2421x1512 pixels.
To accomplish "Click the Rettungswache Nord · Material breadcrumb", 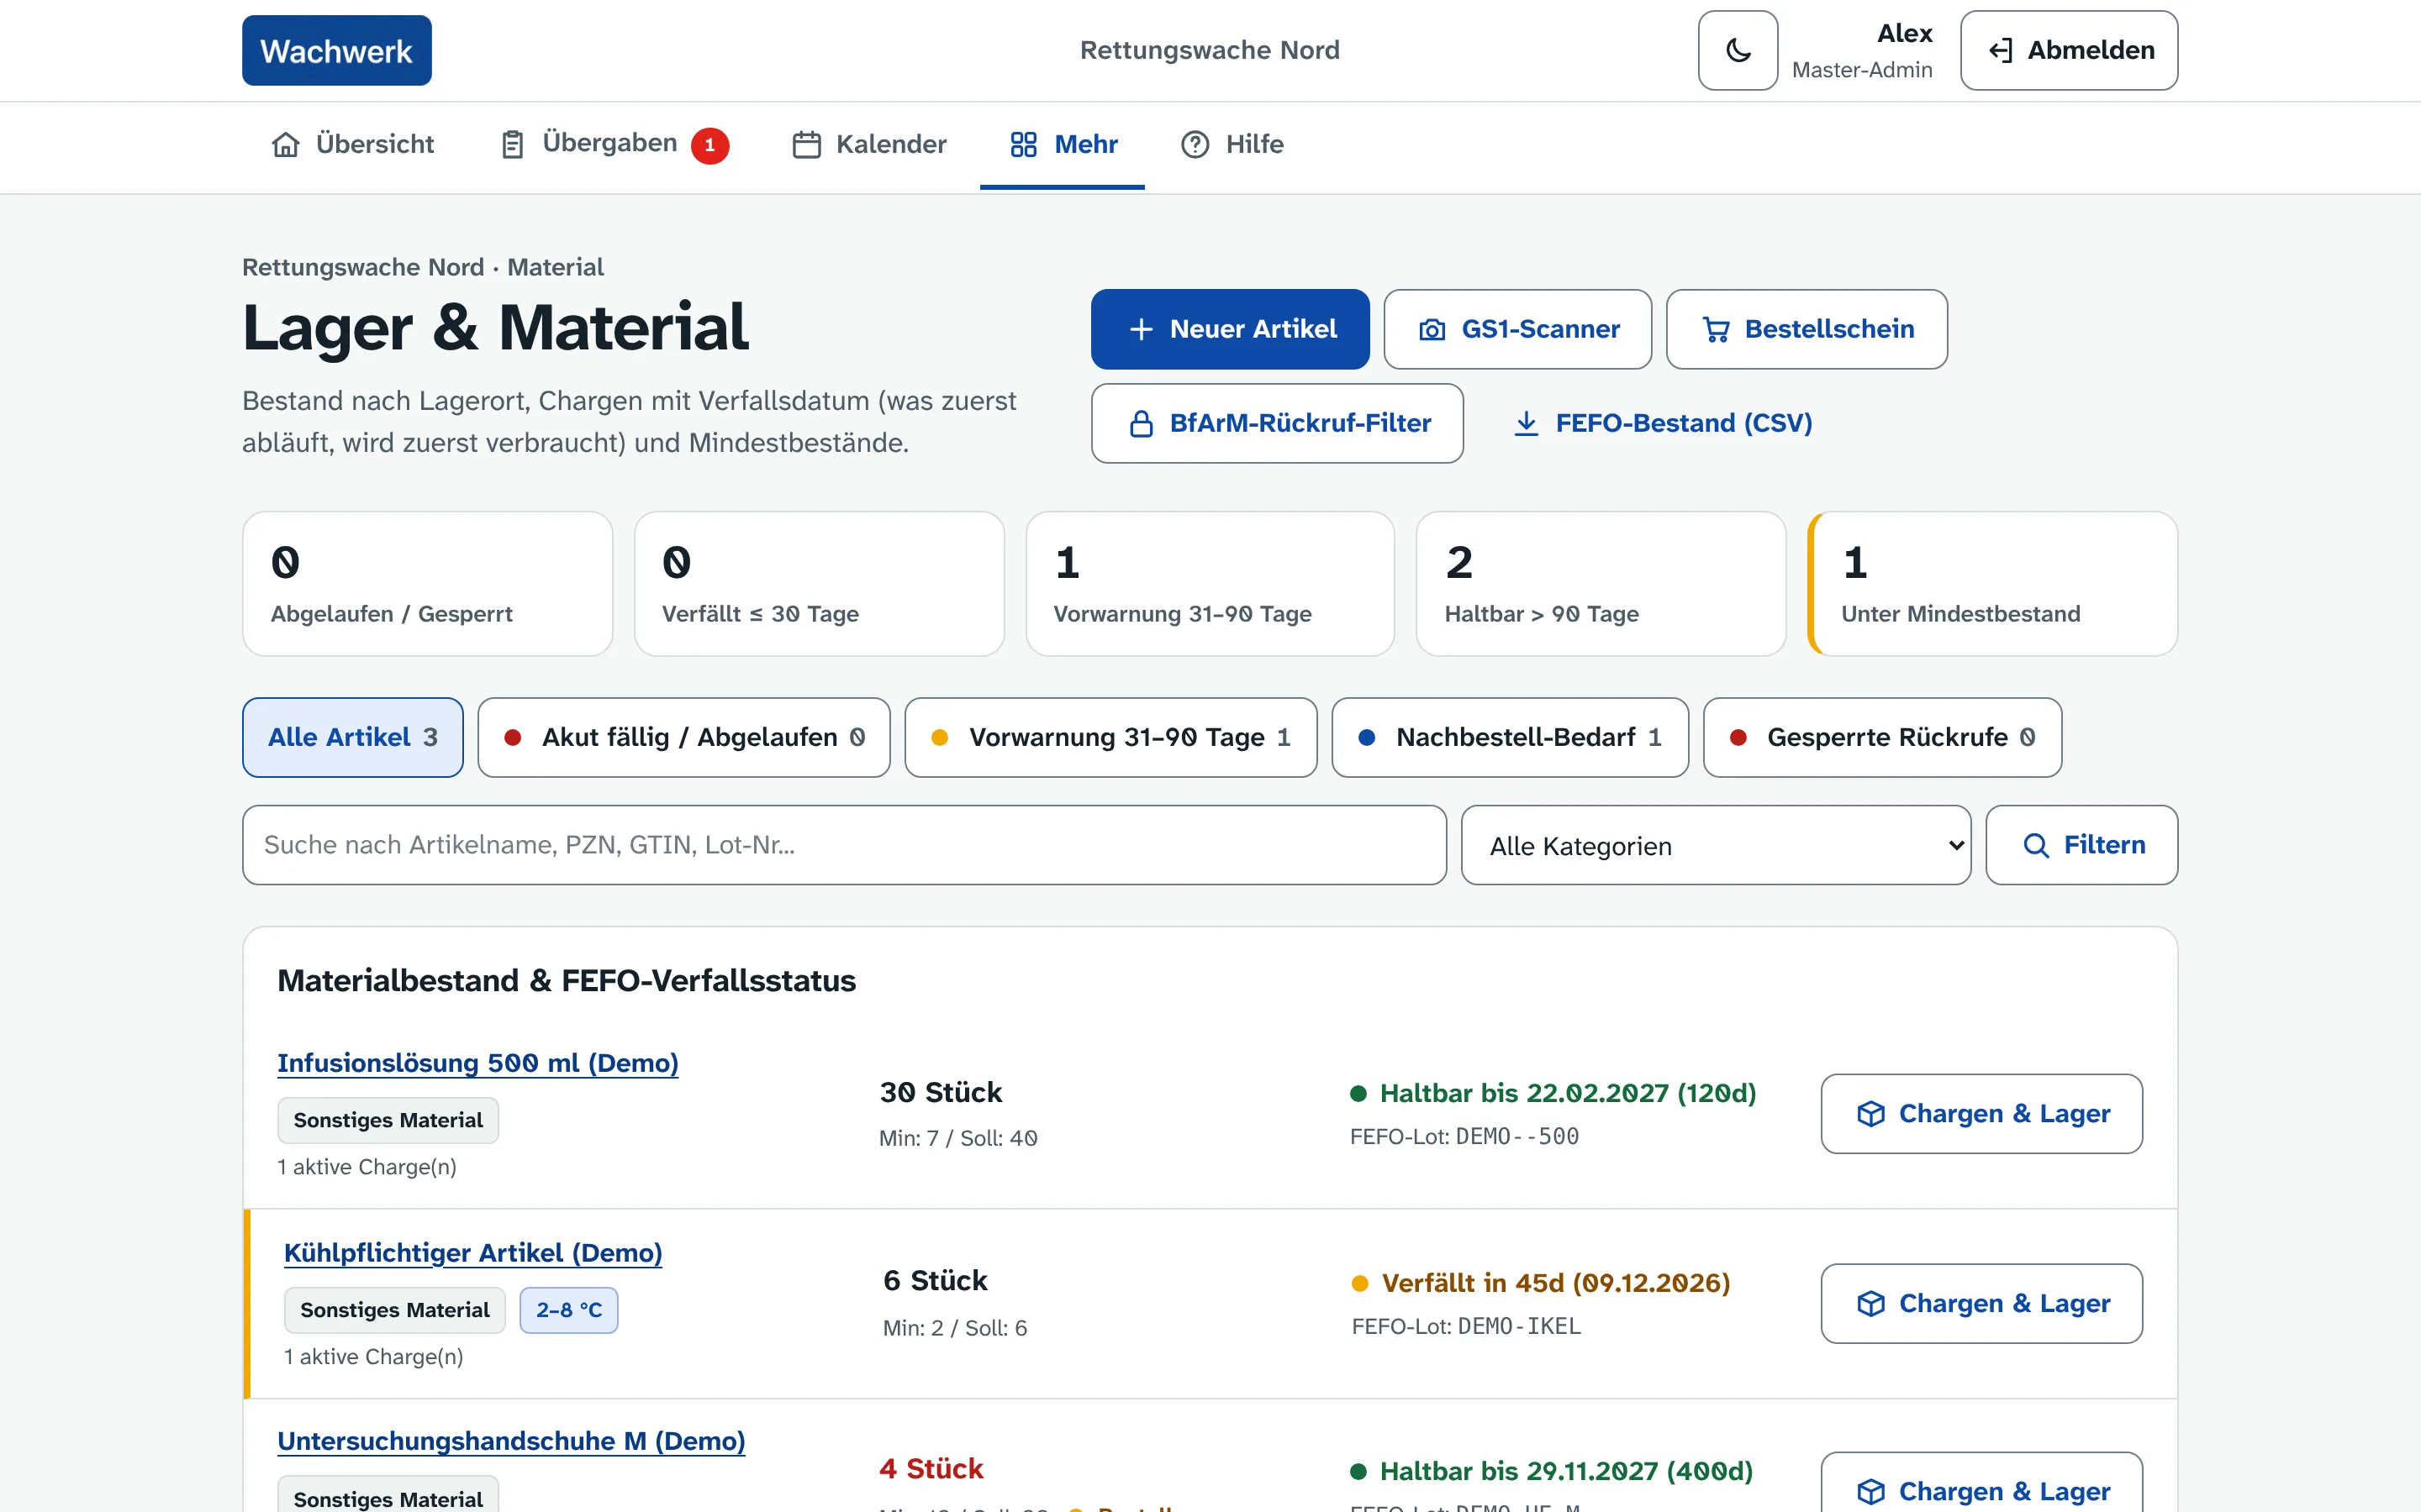I will (423, 267).
